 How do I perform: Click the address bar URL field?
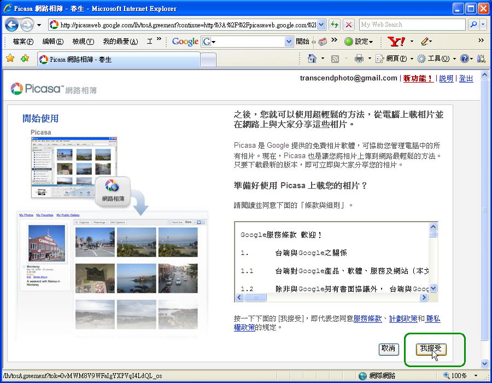pos(188,25)
